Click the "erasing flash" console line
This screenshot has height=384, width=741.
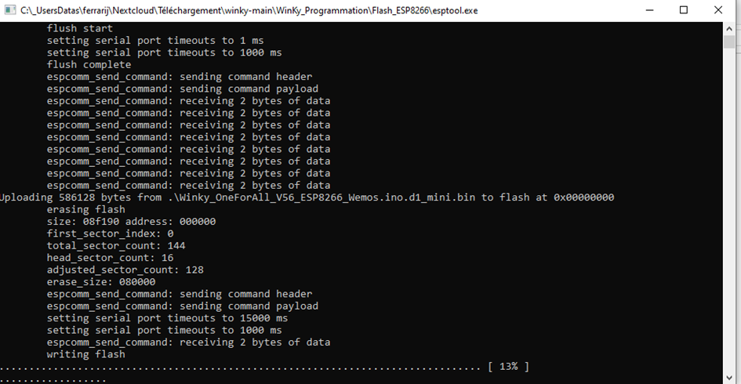coord(86,209)
